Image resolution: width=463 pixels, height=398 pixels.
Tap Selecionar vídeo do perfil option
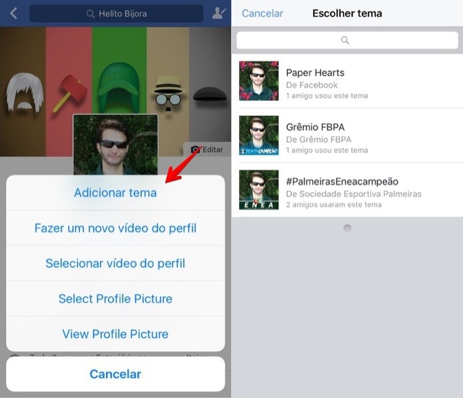point(115,264)
